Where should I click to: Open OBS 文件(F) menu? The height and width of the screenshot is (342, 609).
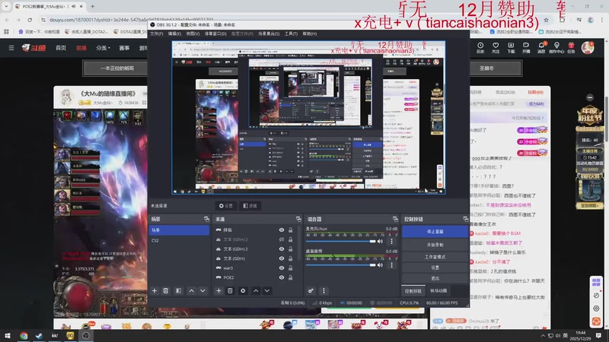click(x=157, y=33)
